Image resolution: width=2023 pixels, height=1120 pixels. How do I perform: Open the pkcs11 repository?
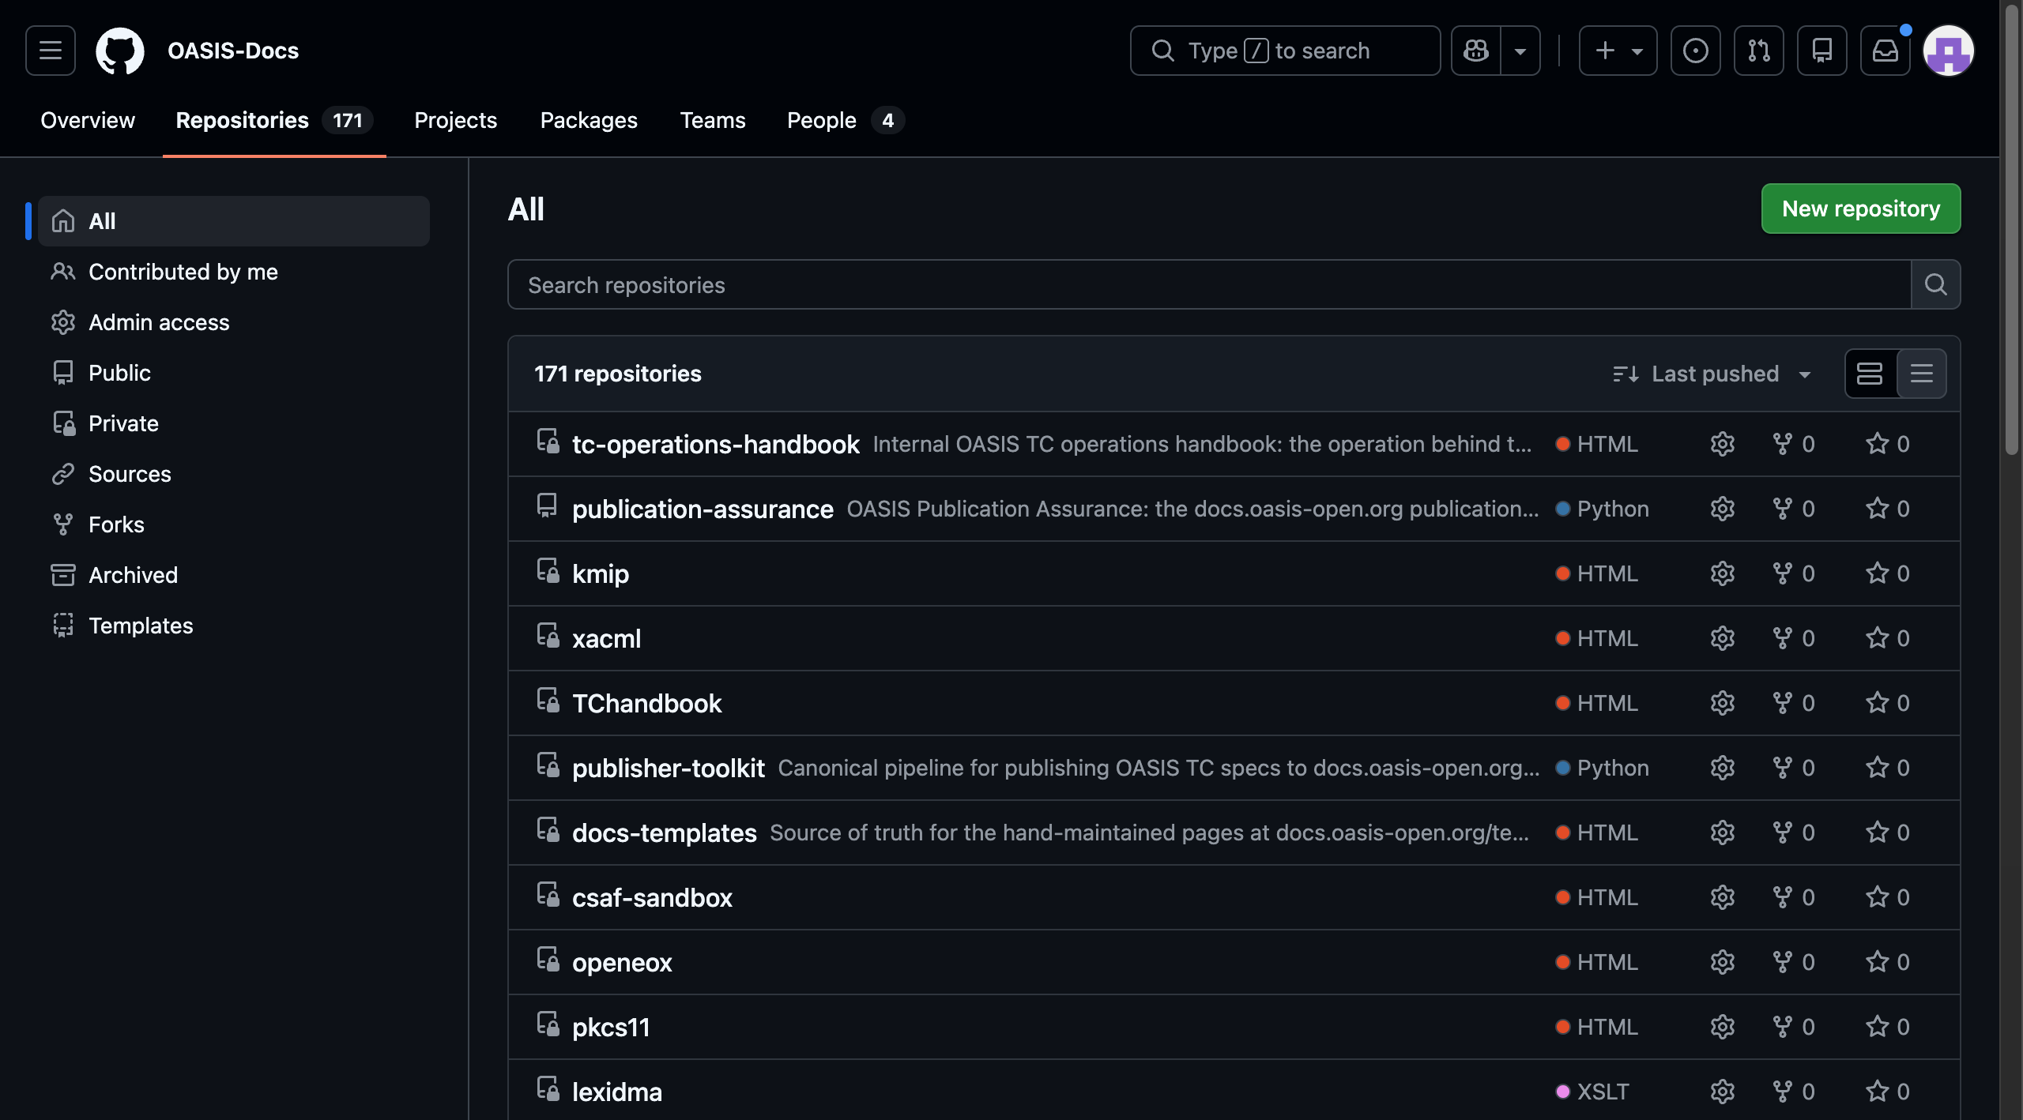click(x=611, y=1027)
